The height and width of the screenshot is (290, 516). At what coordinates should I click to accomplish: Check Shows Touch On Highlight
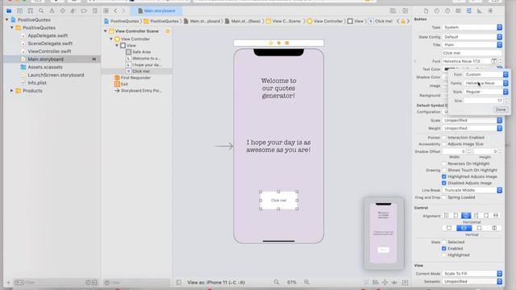444,170
